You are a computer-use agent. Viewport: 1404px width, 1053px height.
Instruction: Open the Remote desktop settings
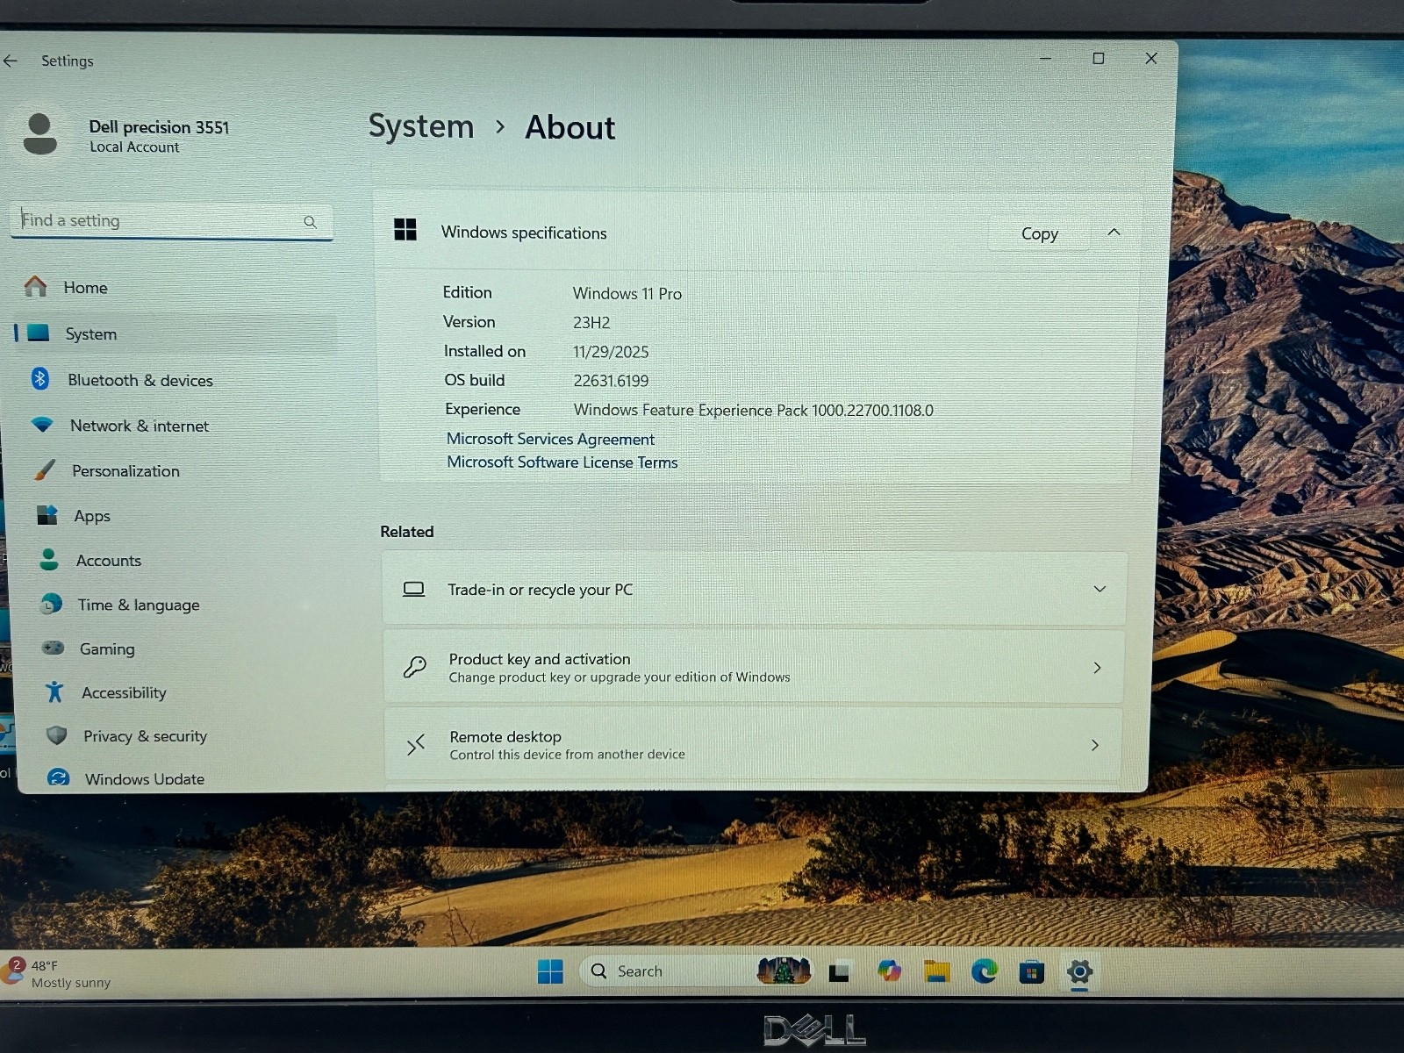coord(754,745)
